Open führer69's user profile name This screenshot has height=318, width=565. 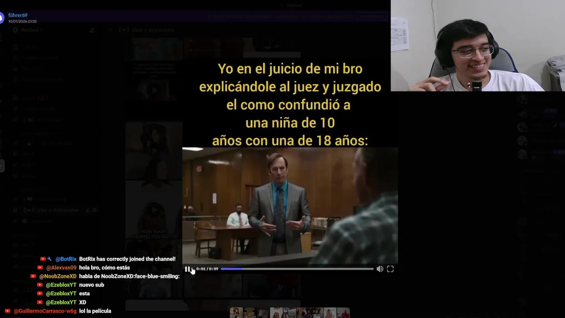pyautogui.click(x=18, y=15)
